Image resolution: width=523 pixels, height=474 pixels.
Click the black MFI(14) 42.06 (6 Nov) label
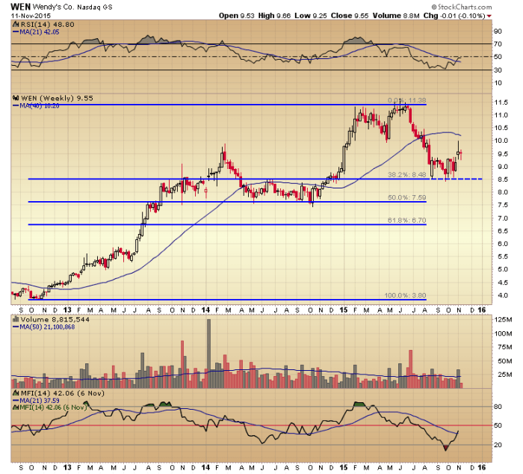click(62, 393)
